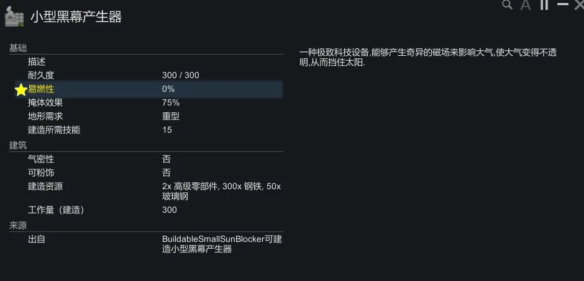Screen dimensions: 584x281
Task: Click the pause bars icon
Action: (544, 5)
